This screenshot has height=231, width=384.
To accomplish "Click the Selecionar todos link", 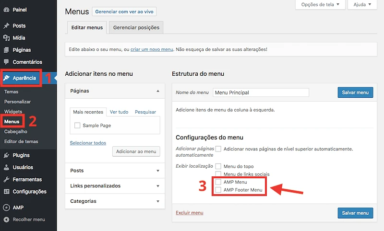I will pos(88,143).
